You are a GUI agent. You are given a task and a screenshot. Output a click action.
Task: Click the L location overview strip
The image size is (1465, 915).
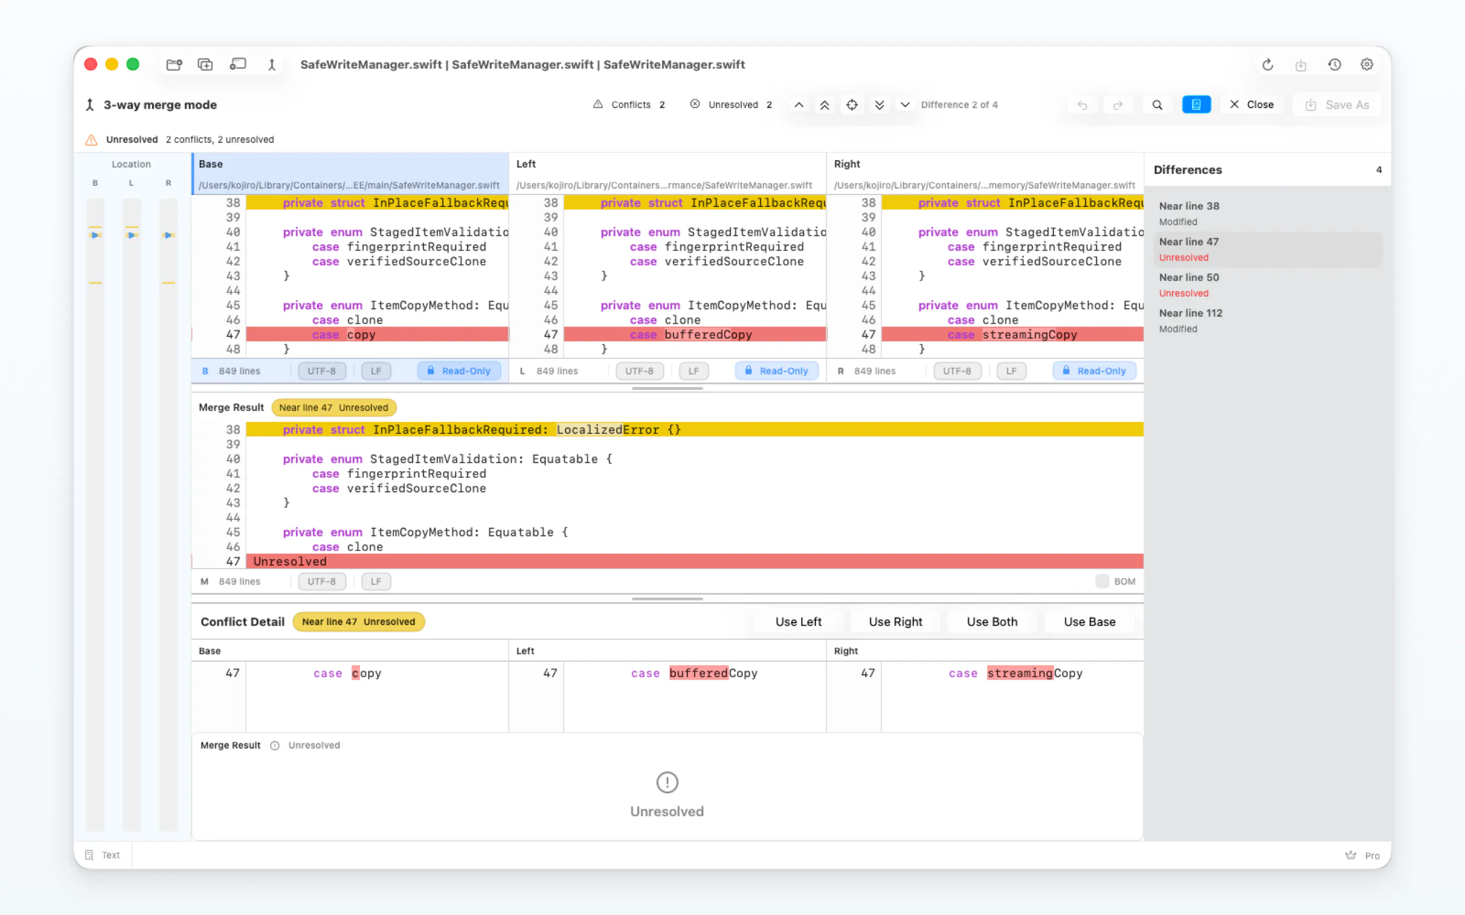(132, 514)
